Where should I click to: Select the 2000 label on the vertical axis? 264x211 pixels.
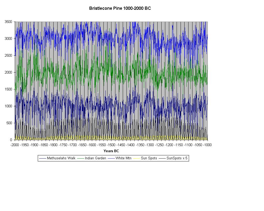(8, 72)
